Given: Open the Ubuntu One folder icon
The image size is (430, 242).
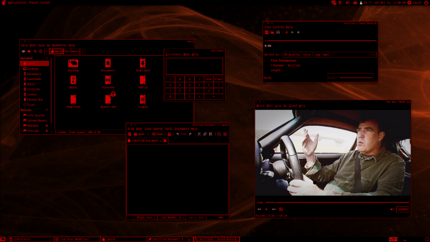Looking at the screenshot, I should click(x=108, y=100).
